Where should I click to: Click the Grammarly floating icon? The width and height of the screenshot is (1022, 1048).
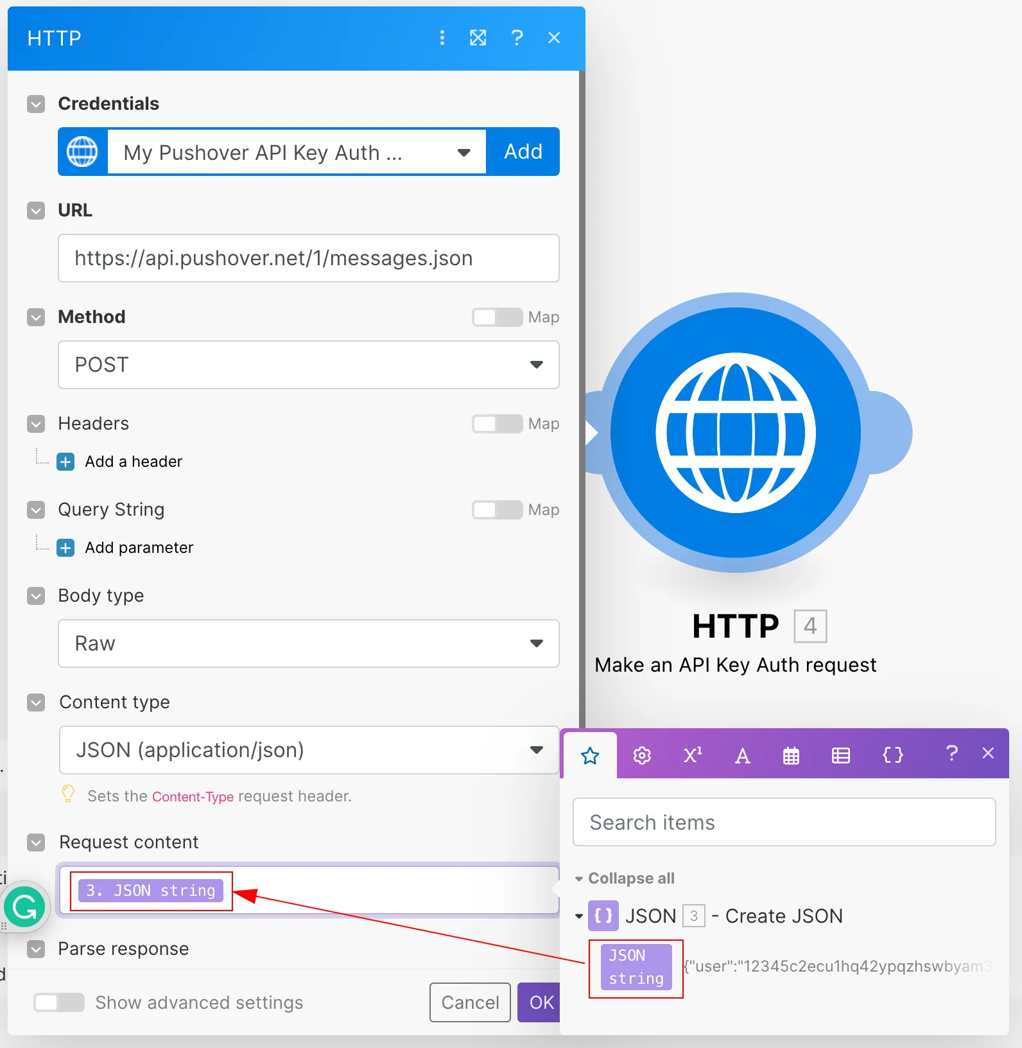click(x=24, y=907)
